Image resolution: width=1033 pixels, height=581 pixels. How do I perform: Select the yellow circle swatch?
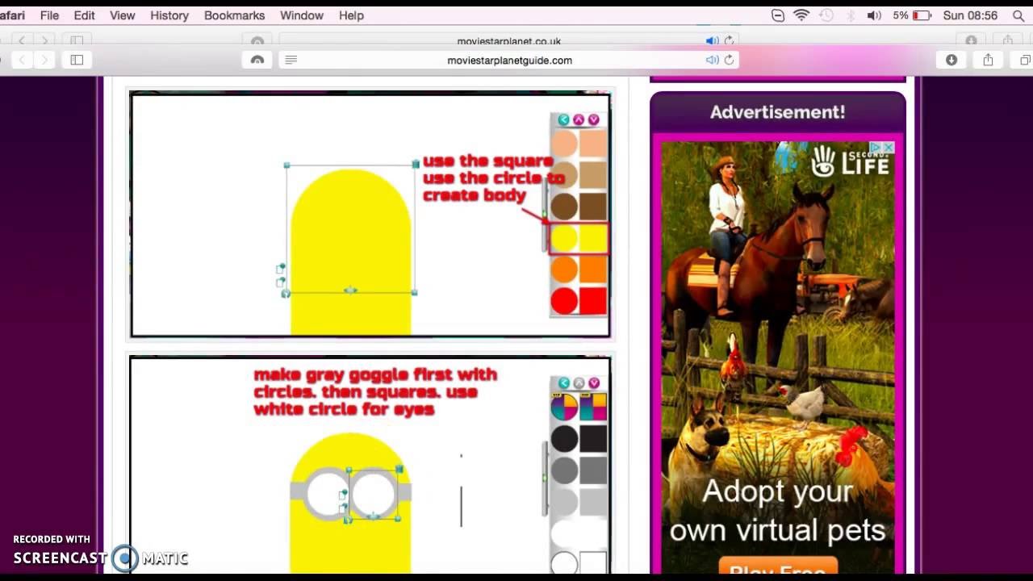pyautogui.click(x=564, y=239)
